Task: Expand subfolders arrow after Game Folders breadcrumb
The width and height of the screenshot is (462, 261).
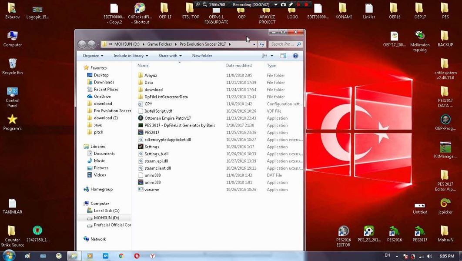Action: click(176, 44)
